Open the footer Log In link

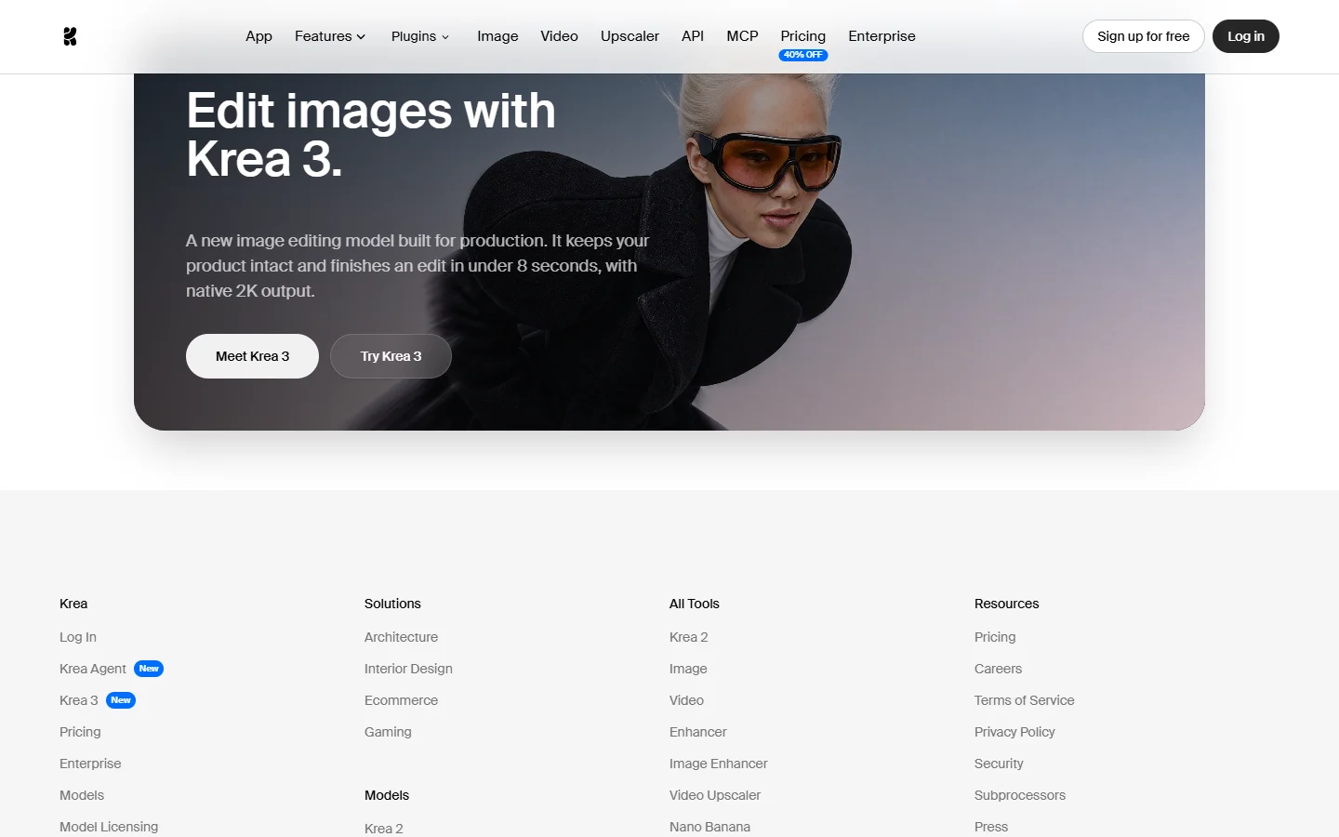[78, 637]
